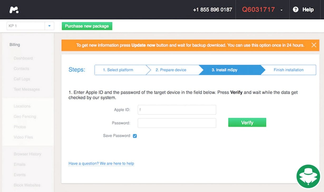
Task: Open Text Messages in the sidebar
Action: (x=27, y=89)
